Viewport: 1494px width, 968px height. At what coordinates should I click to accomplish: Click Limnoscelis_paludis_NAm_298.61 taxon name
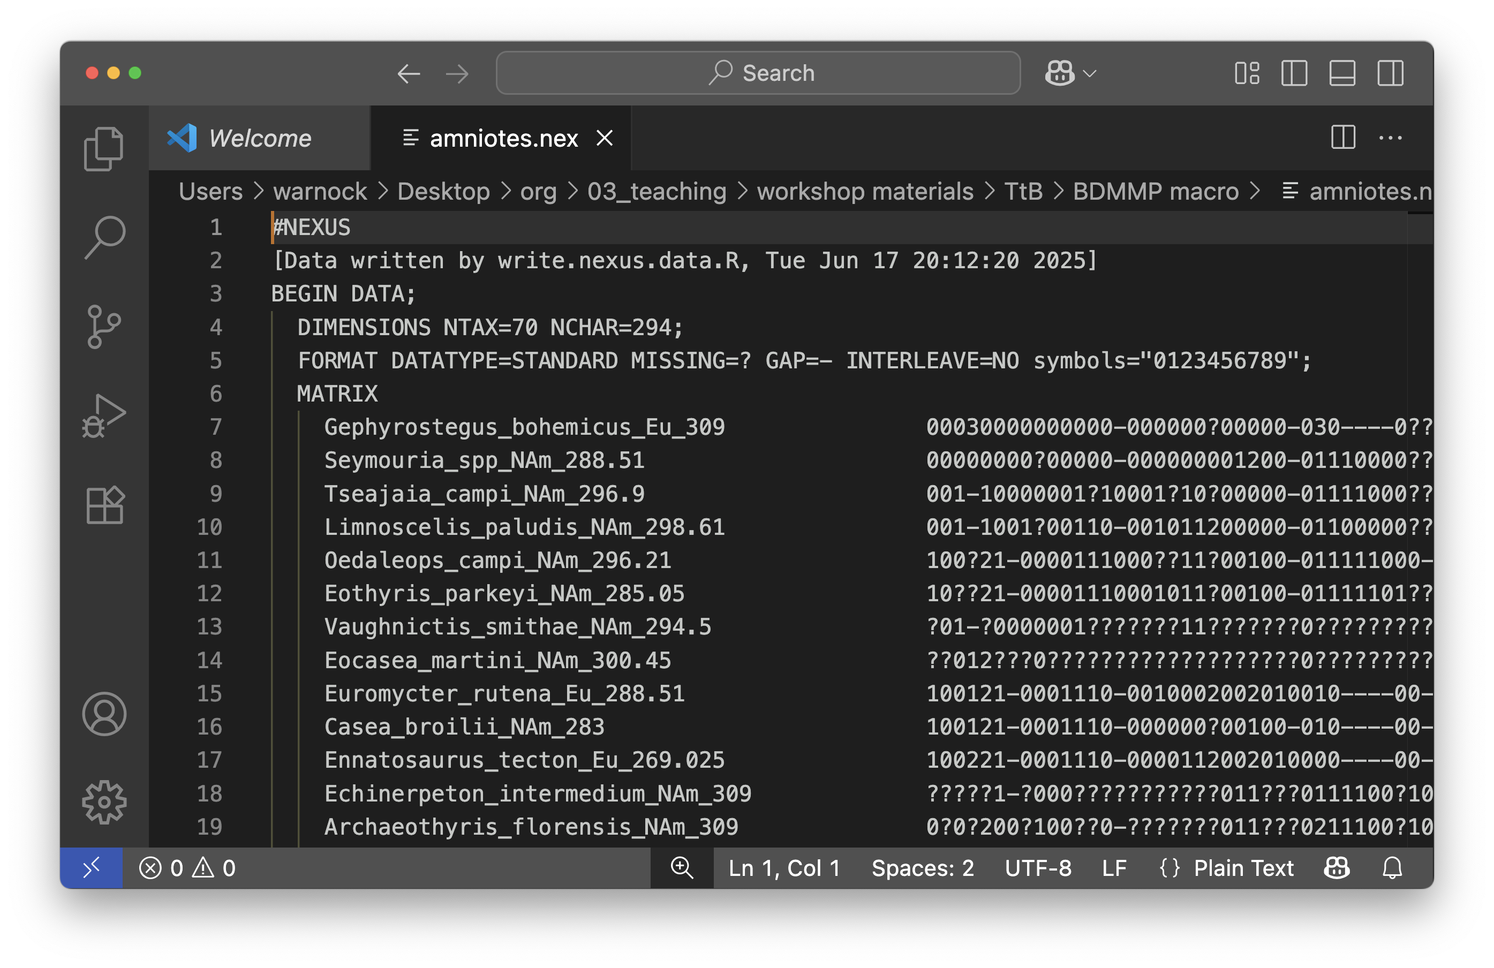point(524,527)
